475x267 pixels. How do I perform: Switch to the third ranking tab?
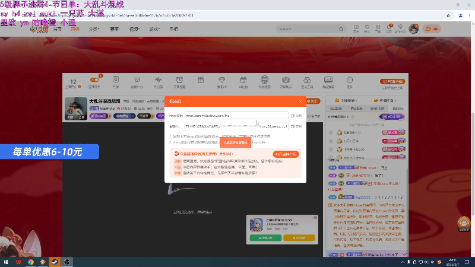377,109
